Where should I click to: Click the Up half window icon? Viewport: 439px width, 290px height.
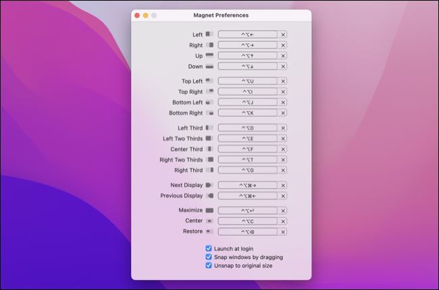coord(209,55)
